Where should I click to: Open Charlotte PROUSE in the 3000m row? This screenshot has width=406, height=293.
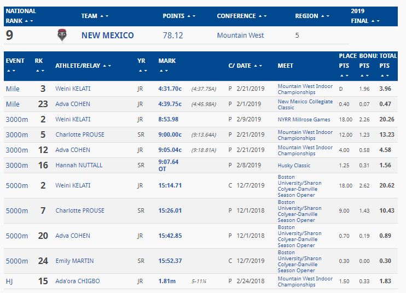(x=80, y=134)
